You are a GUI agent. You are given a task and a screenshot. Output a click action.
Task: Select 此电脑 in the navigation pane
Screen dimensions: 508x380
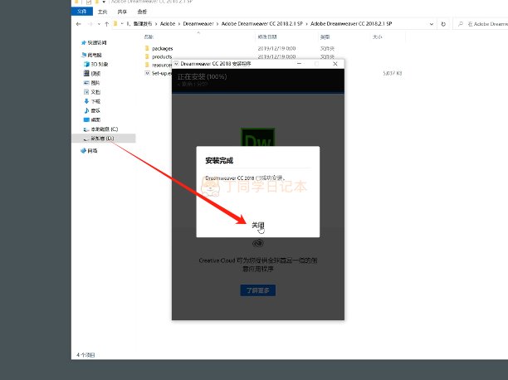point(95,55)
